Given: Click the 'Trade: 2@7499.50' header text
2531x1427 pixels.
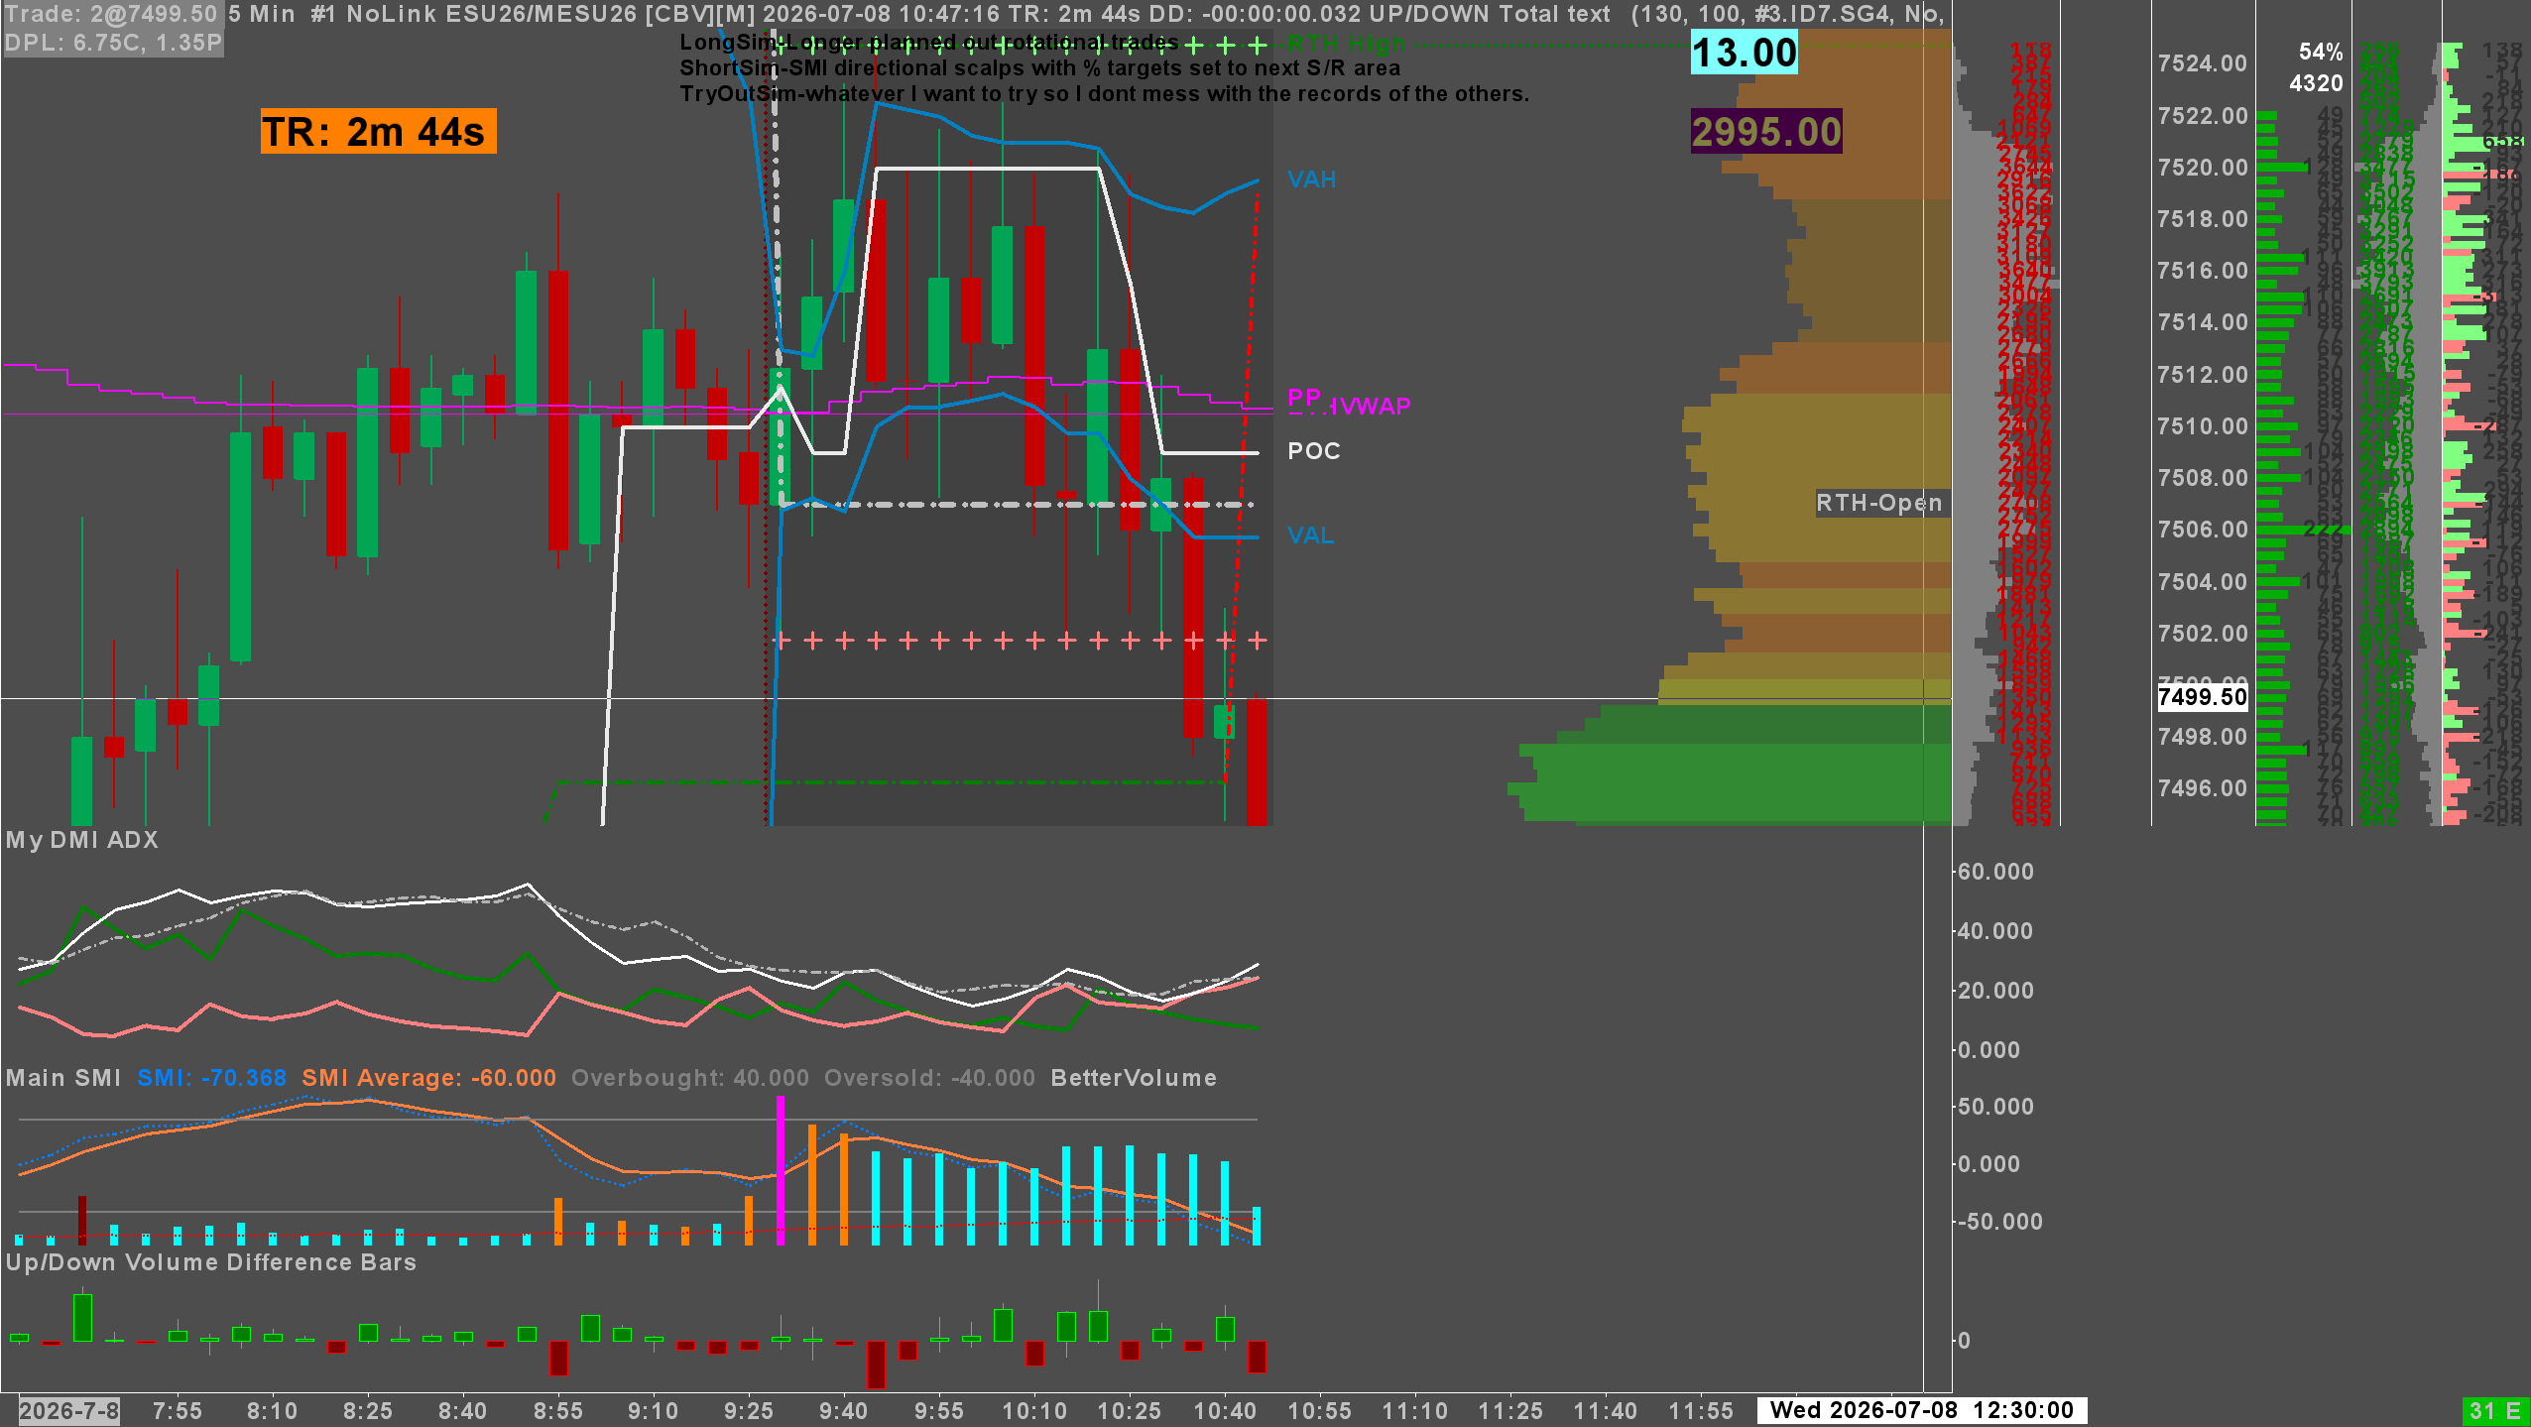Looking at the screenshot, I should (111, 14).
